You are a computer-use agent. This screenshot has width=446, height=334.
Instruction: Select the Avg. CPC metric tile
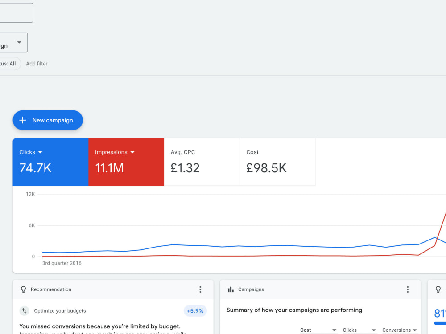click(x=202, y=162)
